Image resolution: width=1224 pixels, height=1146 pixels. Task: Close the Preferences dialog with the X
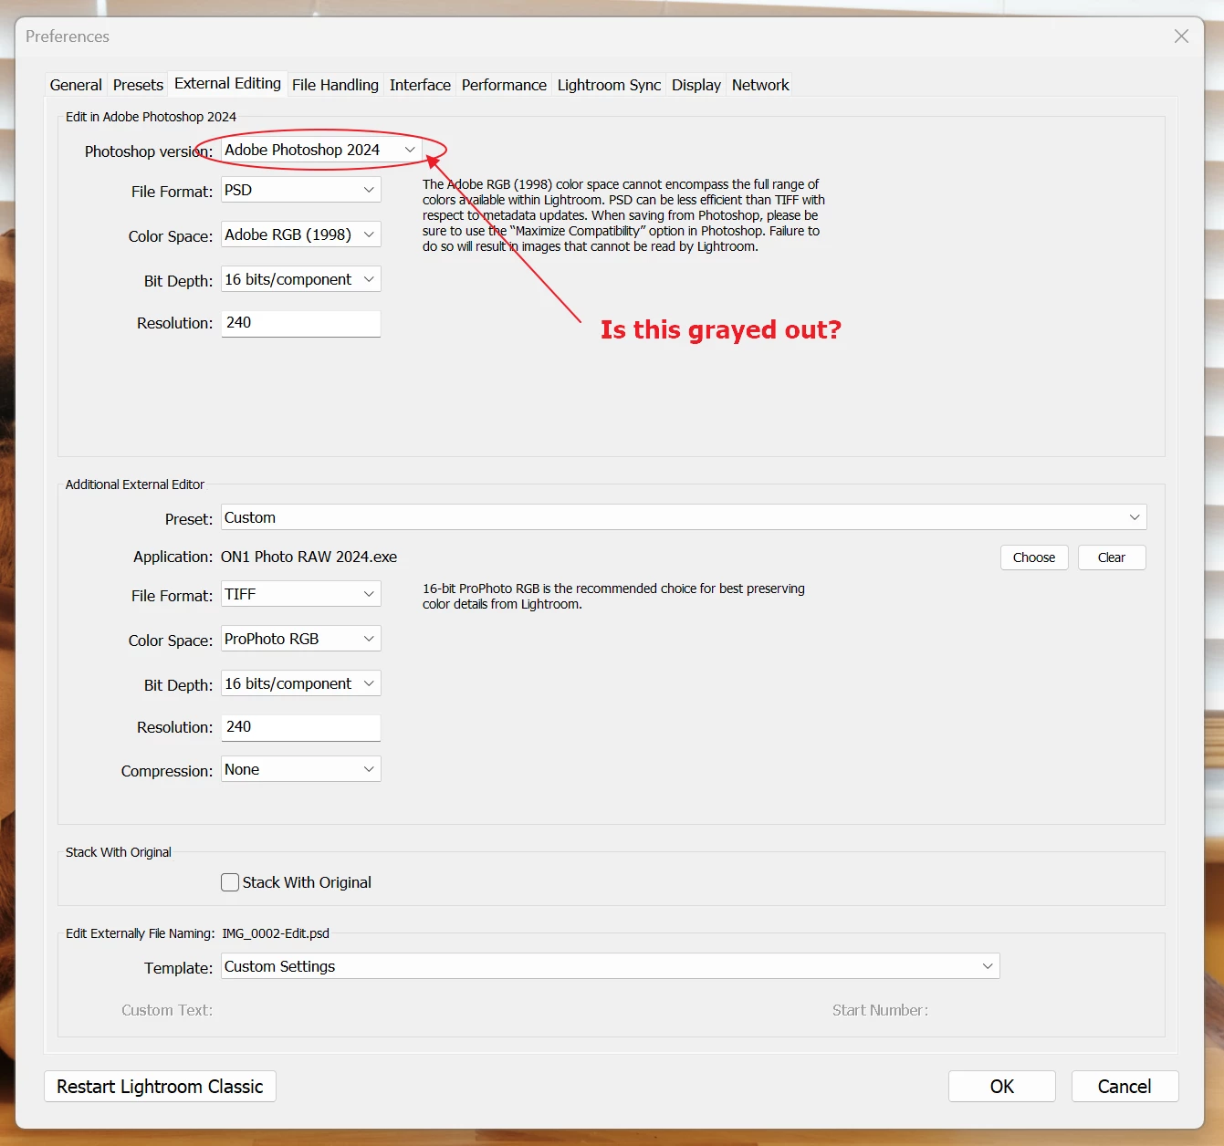pyautogui.click(x=1181, y=36)
